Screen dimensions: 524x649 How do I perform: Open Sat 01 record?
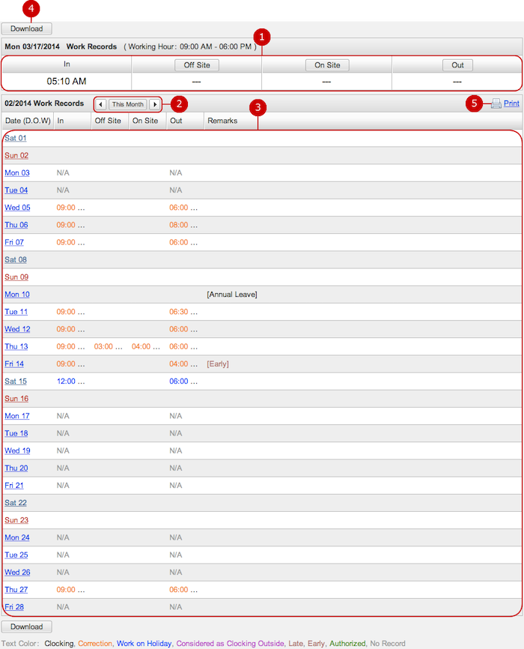[15, 138]
